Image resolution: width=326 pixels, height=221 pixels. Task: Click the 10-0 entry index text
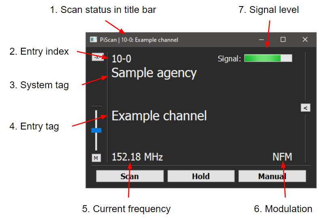[x=121, y=59]
